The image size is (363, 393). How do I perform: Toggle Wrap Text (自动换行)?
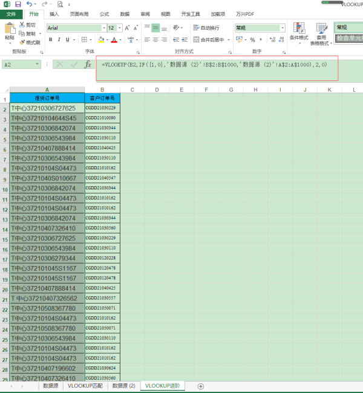point(206,28)
